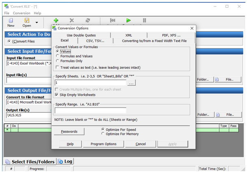This screenshot has width=247, height=173.
Task: Click the Type column header
Action: pos(224,126)
